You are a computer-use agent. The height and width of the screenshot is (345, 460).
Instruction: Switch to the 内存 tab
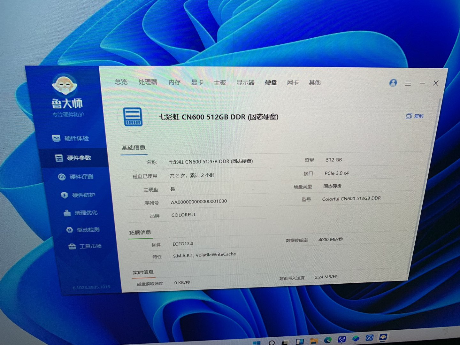174,82
